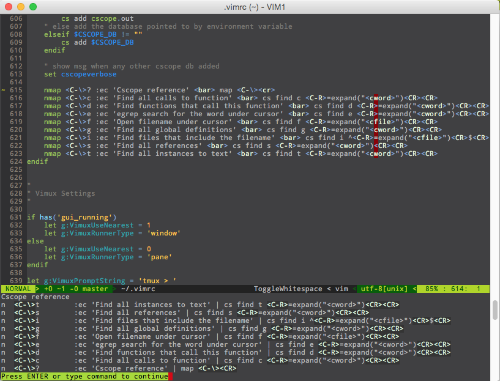This screenshot has height=381, width=500.
Task: Click 'let g:VimuxPromptString' on line 639
Action: tap(76, 281)
